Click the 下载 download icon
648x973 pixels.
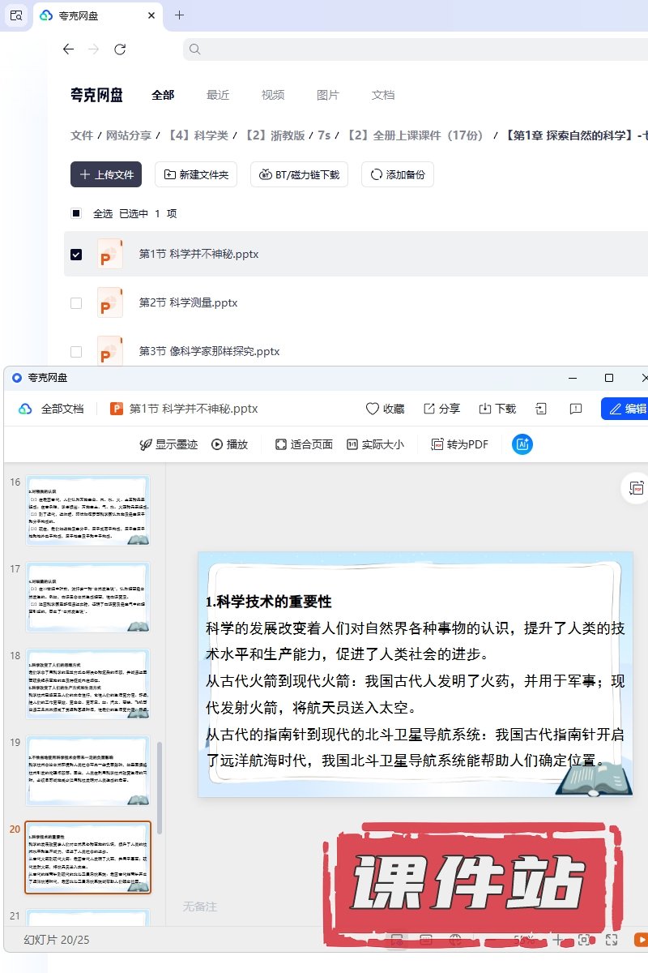pos(486,409)
